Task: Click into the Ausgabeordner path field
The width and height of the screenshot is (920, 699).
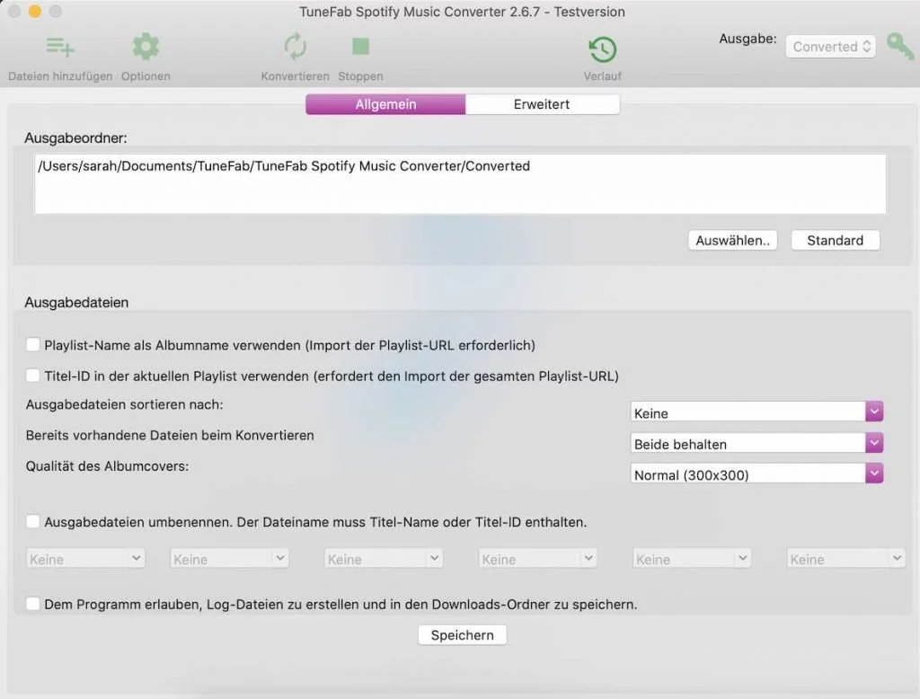Action: (460, 183)
